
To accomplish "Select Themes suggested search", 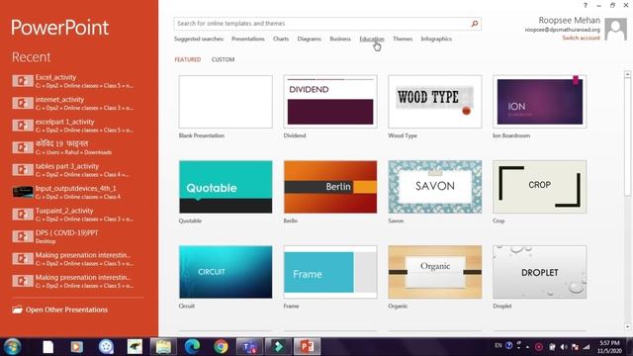I will [x=403, y=39].
